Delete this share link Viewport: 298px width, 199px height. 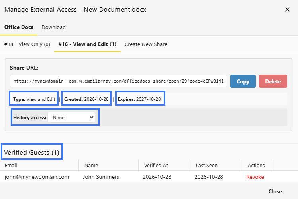[x=273, y=81]
